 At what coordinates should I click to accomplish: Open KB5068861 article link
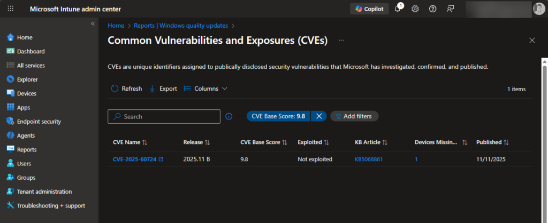369,159
